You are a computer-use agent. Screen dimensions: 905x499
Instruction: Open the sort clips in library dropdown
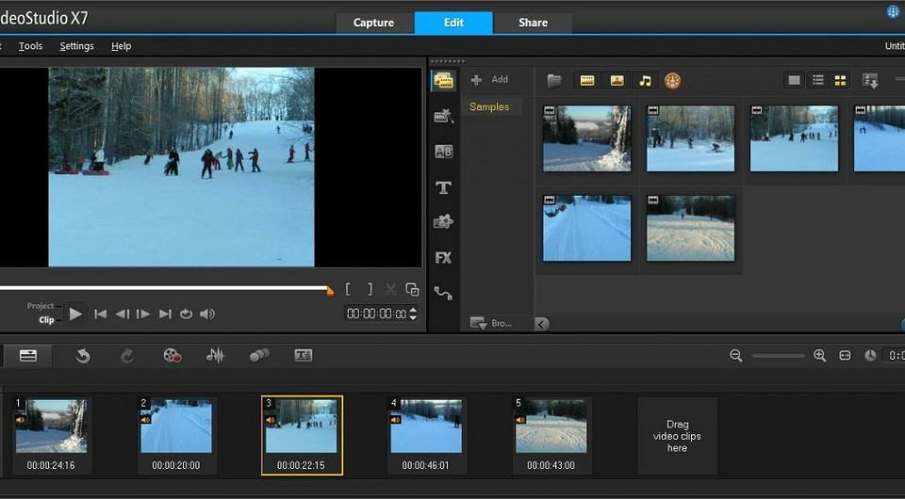click(x=870, y=81)
